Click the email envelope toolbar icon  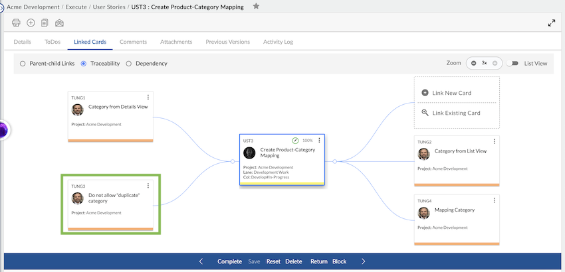[x=59, y=23]
